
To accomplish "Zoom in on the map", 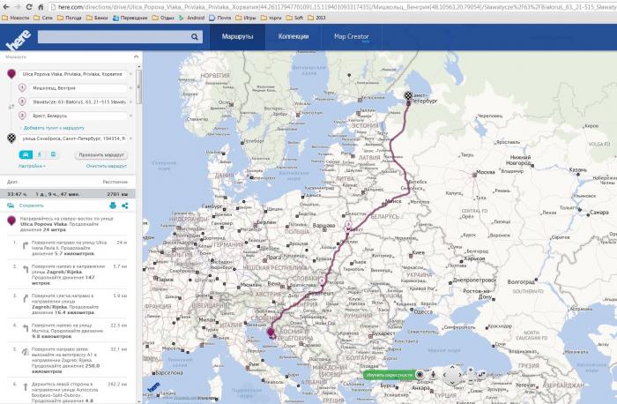I will click(471, 370).
